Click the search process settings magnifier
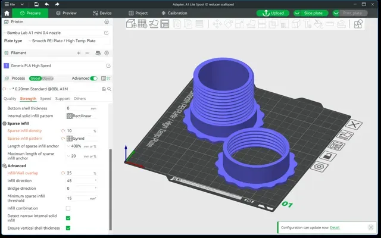The height and width of the screenshot is (238, 381). coord(110,89)
